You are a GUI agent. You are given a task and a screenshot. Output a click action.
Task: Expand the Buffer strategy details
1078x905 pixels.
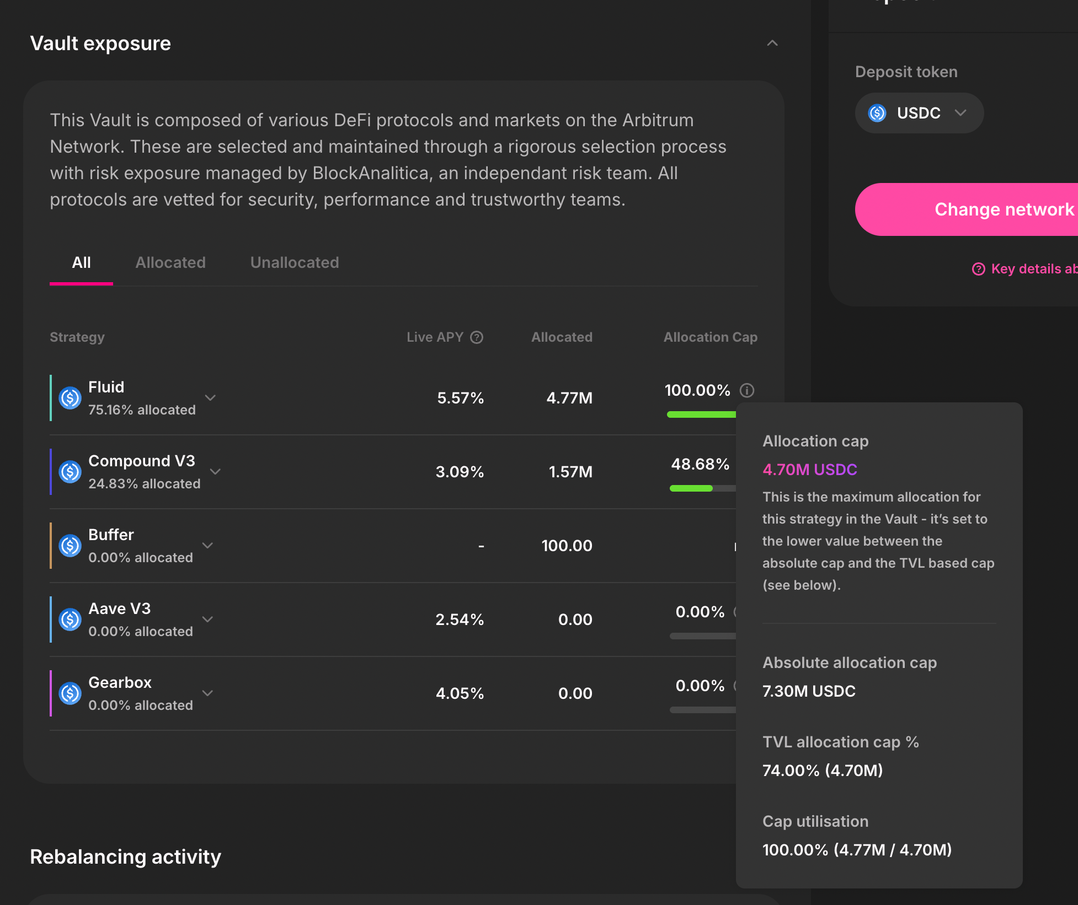coord(207,545)
